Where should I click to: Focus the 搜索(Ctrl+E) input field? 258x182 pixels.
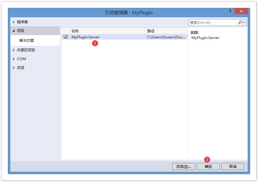point(213,23)
